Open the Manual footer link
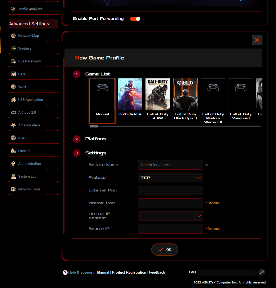 tap(103, 272)
